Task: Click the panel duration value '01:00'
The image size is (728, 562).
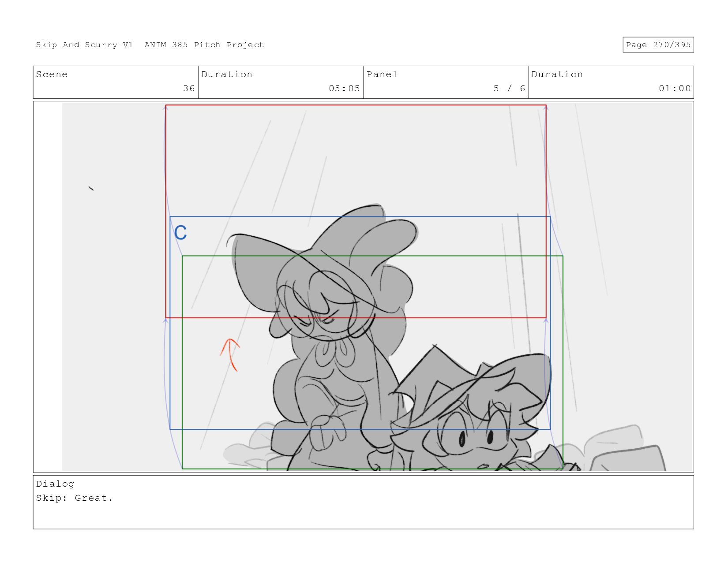Action: tap(675, 89)
